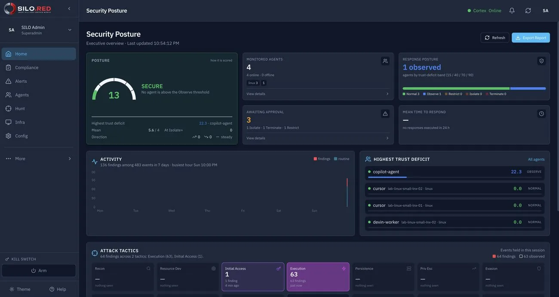
Task: Click the SILO.RED logo
Action: [28, 9]
